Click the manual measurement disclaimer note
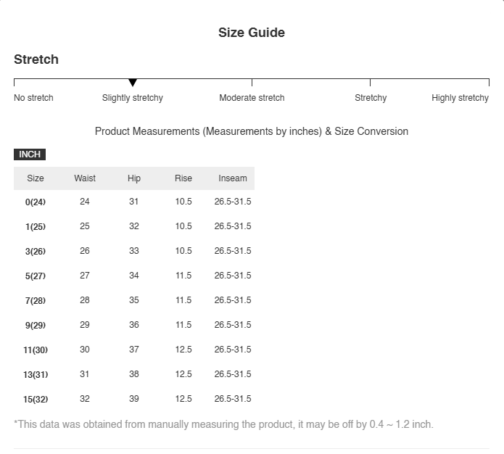 pyautogui.click(x=223, y=424)
